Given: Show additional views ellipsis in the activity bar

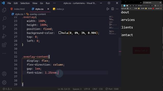Looking at the screenshot, I should [x=4, y=53].
